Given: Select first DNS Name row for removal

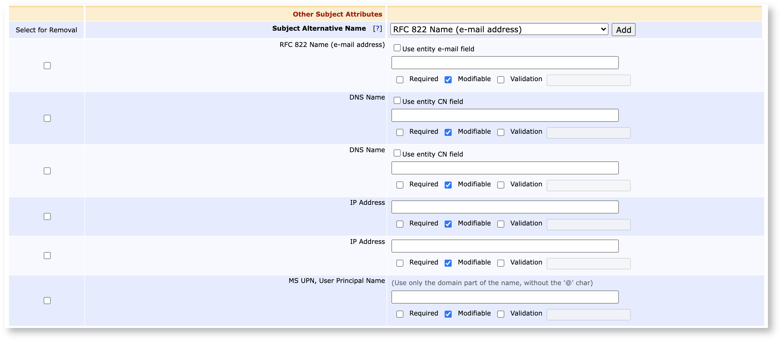Looking at the screenshot, I should click(x=47, y=118).
